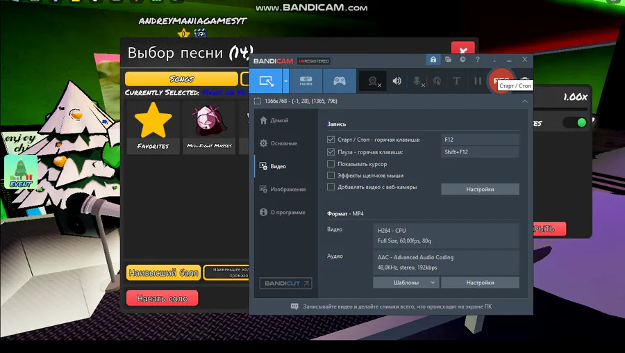Enable Добавлять видео с веб-камеры checkbox

point(331,187)
